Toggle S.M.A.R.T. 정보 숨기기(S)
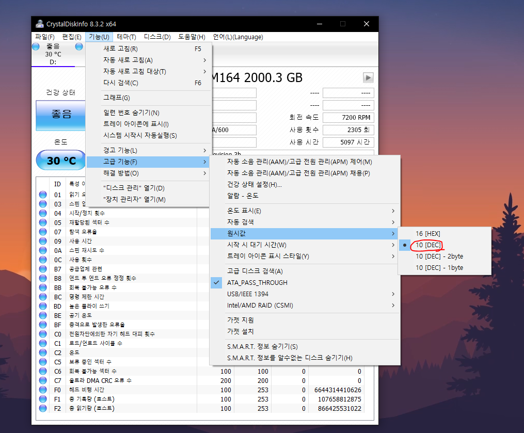This screenshot has width=524, height=433. (305, 346)
